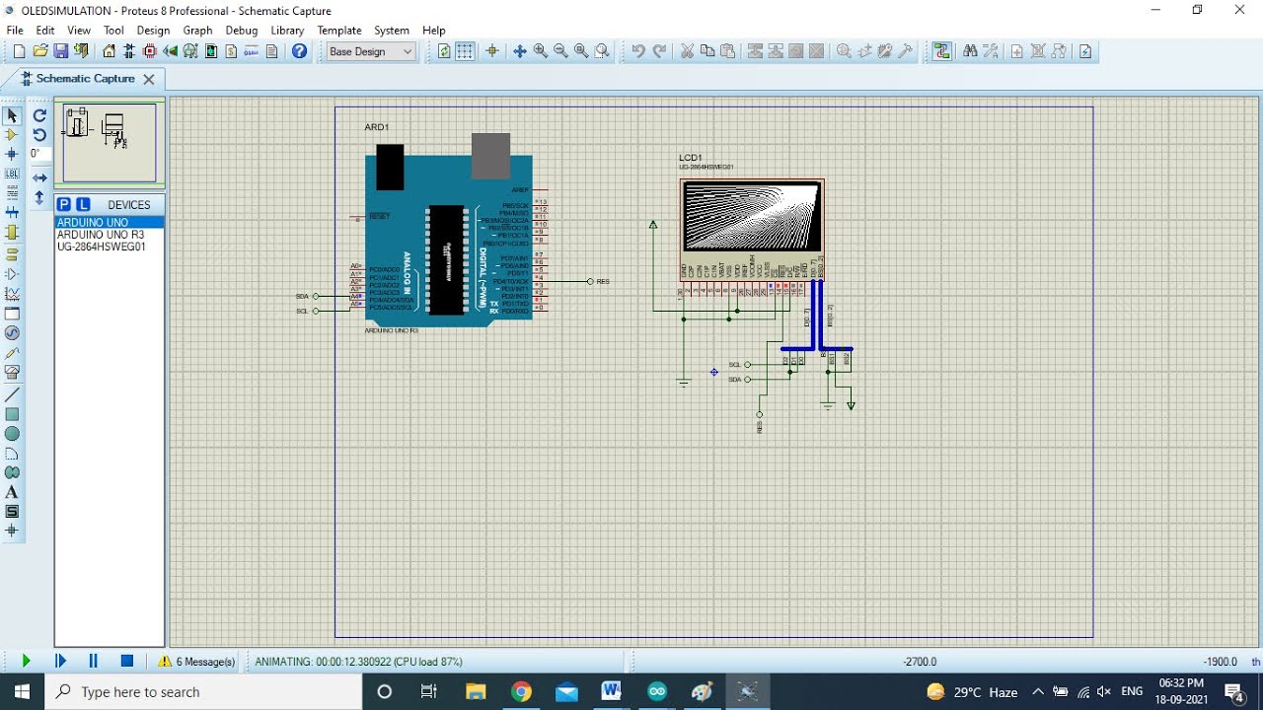Expand the 6 Message(s) warning log
Viewport: 1263px width, 710px height.
coord(196,662)
